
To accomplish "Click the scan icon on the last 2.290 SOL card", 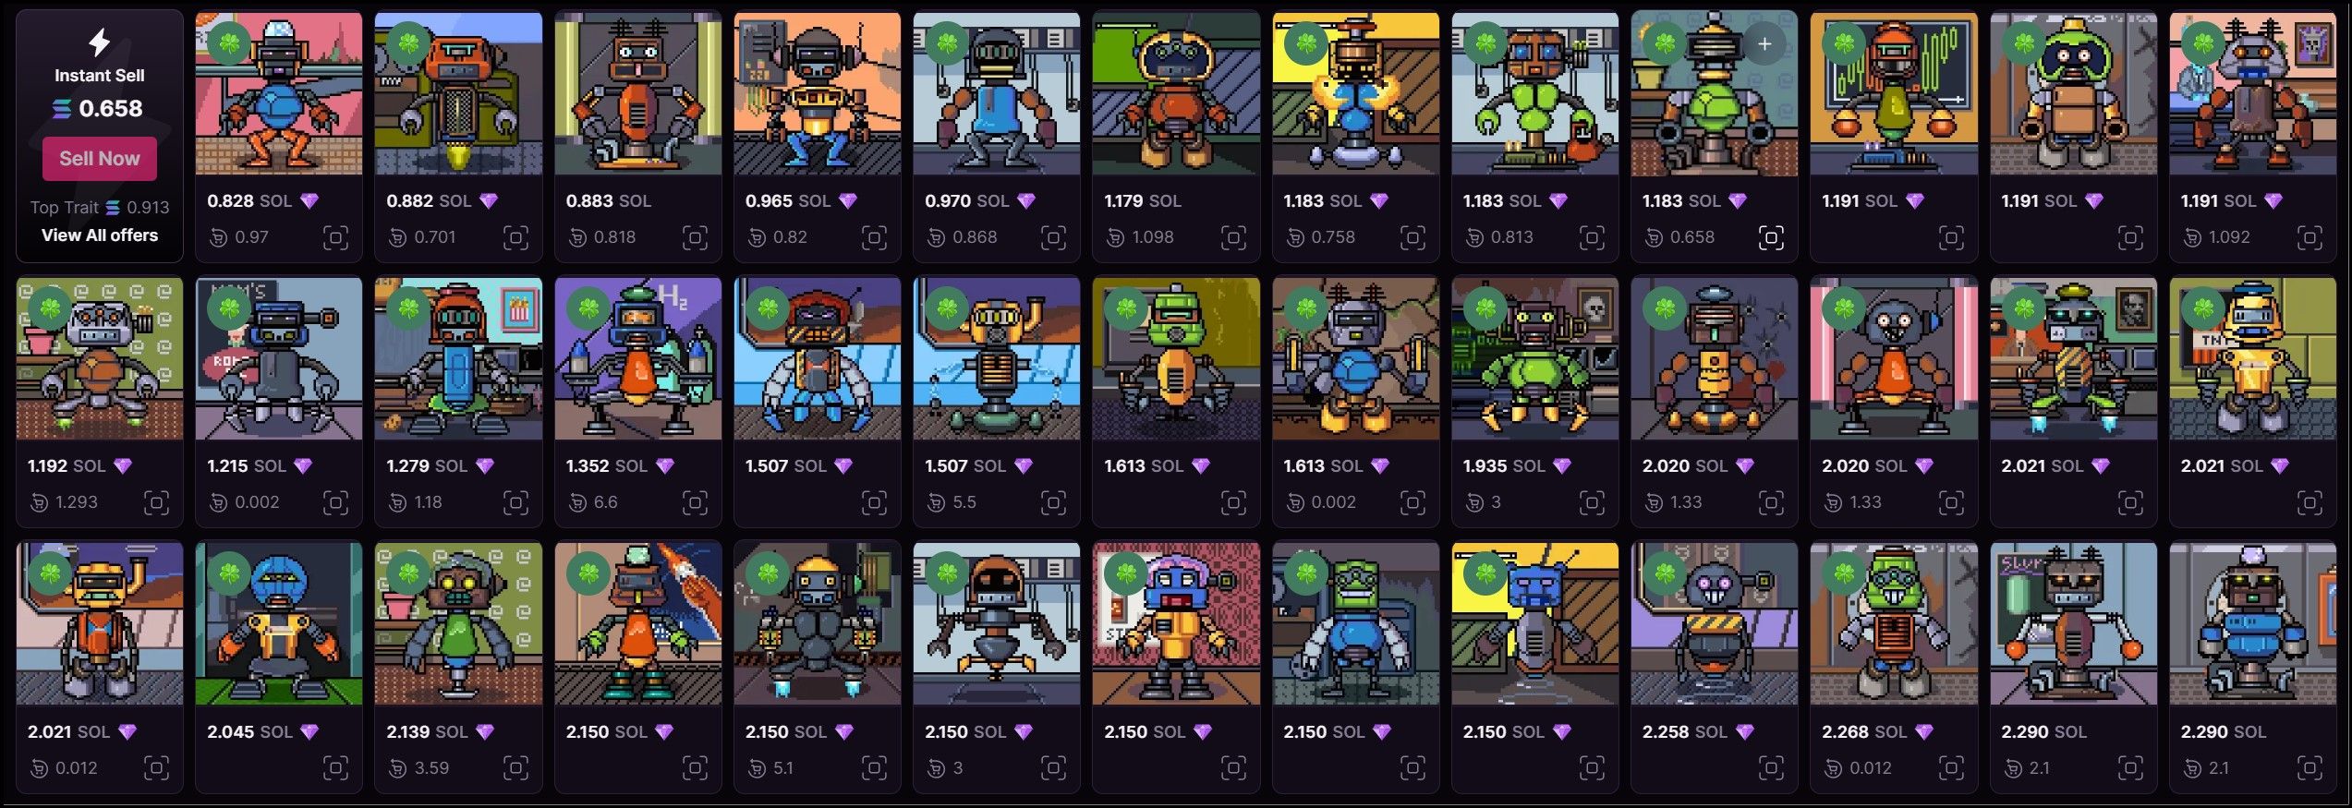I will point(2310,768).
